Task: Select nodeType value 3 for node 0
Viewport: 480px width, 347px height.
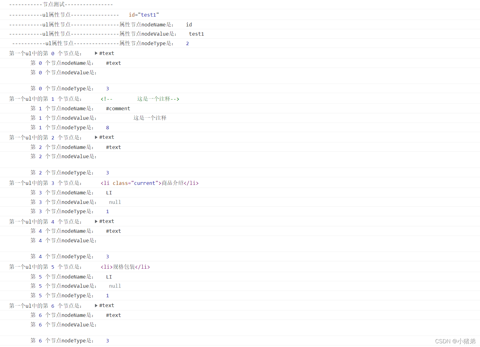Action: click(108, 88)
